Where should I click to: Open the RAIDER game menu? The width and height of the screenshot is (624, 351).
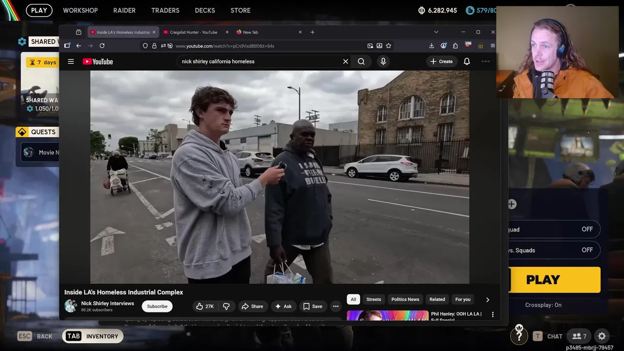(125, 10)
